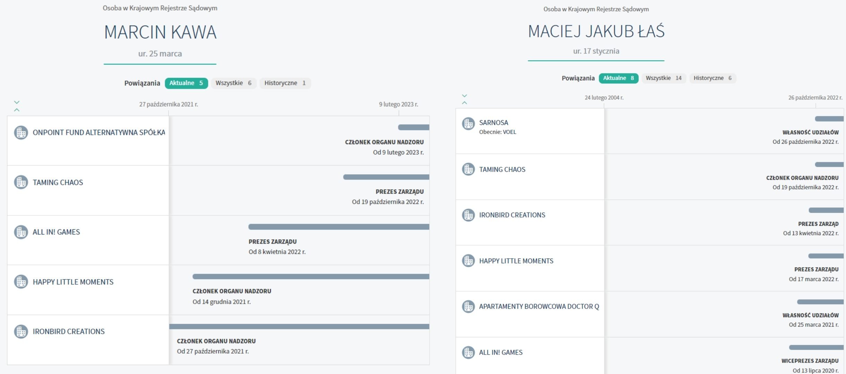Click building icon for HAPPY LITTLE MOMENTS in Maciej Łaś list

click(468, 261)
